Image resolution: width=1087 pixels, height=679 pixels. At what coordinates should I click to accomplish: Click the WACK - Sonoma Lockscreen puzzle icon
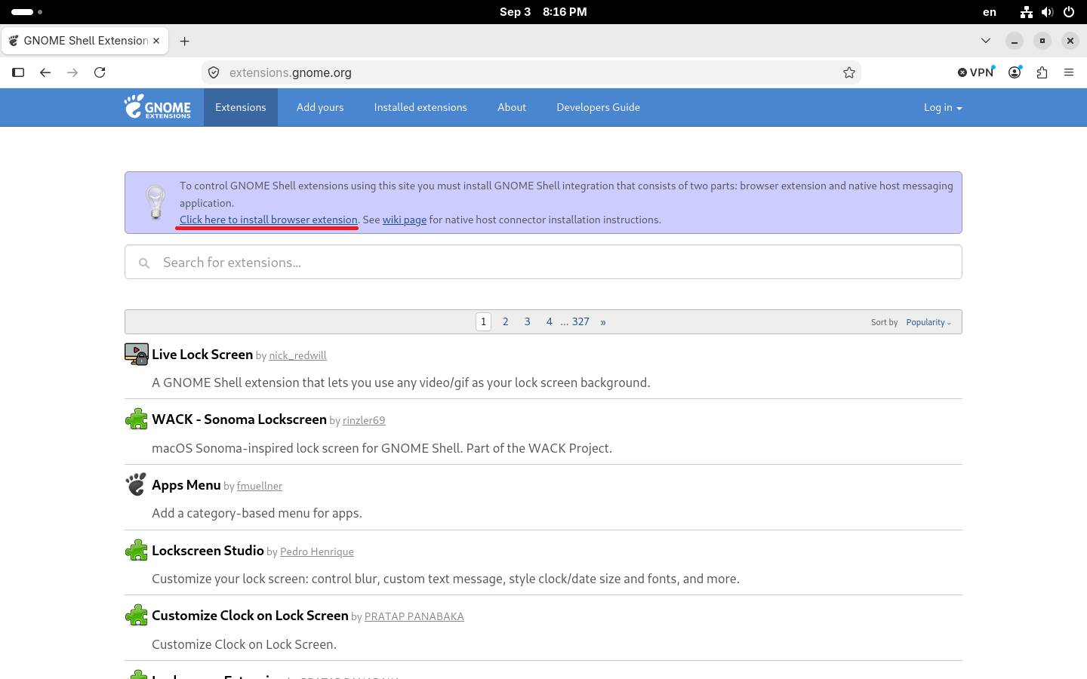pyautogui.click(x=137, y=419)
